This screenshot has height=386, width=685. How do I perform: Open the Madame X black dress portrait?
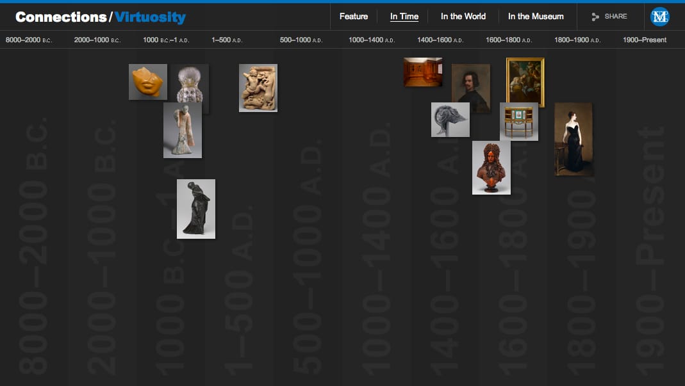tap(573, 140)
